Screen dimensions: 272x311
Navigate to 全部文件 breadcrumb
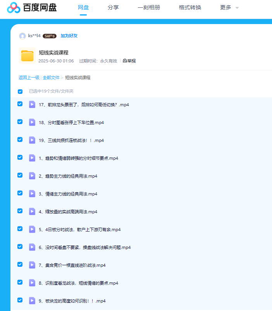click(x=51, y=78)
